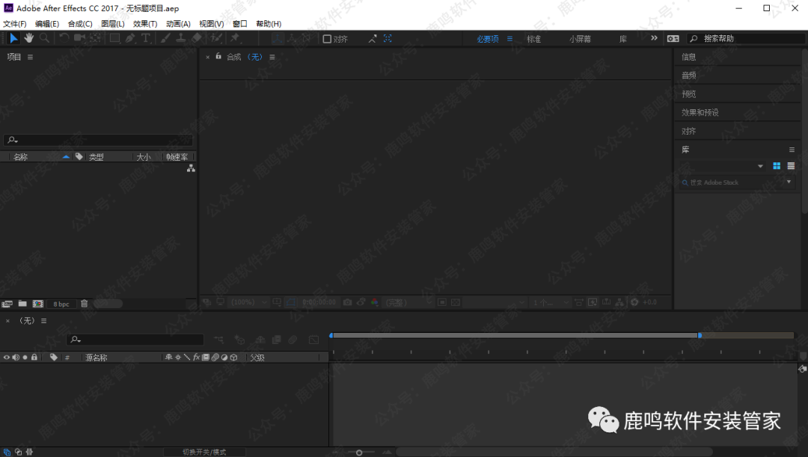The height and width of the screenshot is (457, 808).
Task: Expand the 效果和预设 panel
Action: tap(700, 112)
